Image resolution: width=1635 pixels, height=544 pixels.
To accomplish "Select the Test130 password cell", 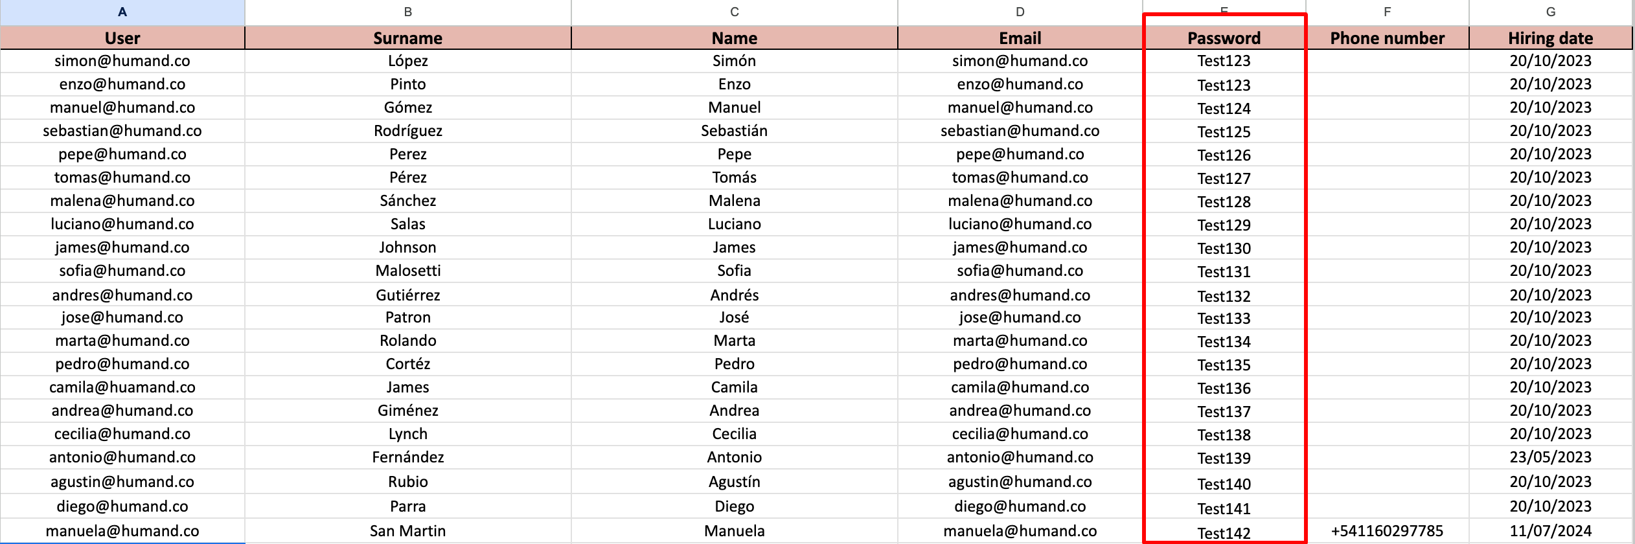I will pos(1224,248).
